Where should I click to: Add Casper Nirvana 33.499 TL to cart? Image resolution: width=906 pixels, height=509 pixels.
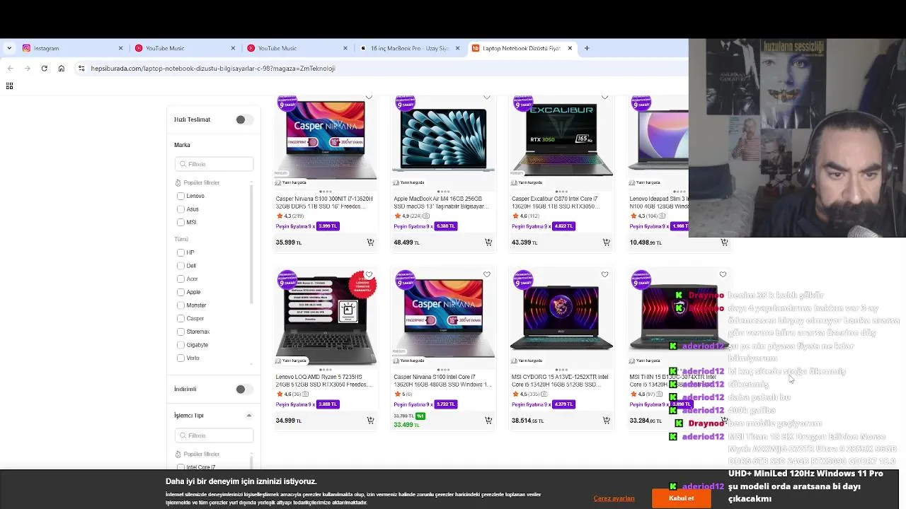point(488,420)
